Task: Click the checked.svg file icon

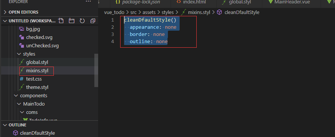Action: [x=22, y=37]
